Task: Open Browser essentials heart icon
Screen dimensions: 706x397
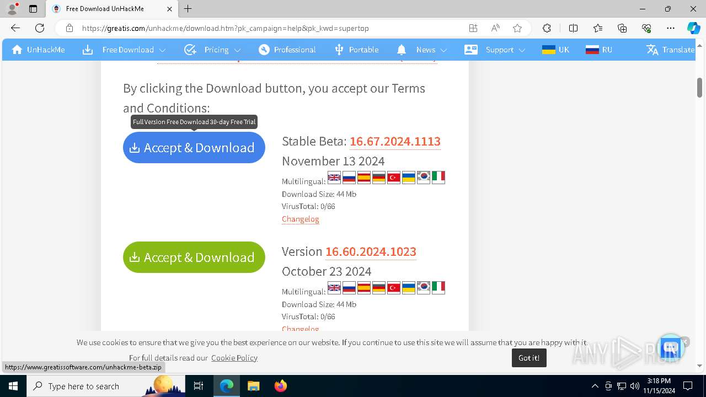Action: click(x=646, y=28)
